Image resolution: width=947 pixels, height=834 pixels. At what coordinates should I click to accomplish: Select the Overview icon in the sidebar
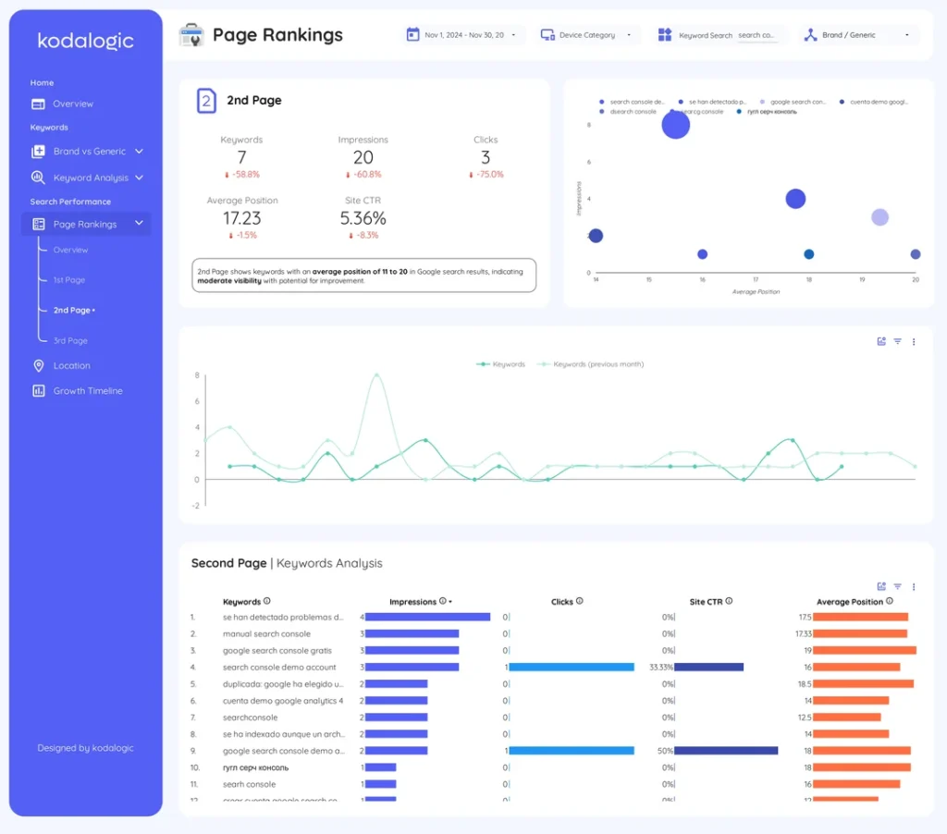37,104
